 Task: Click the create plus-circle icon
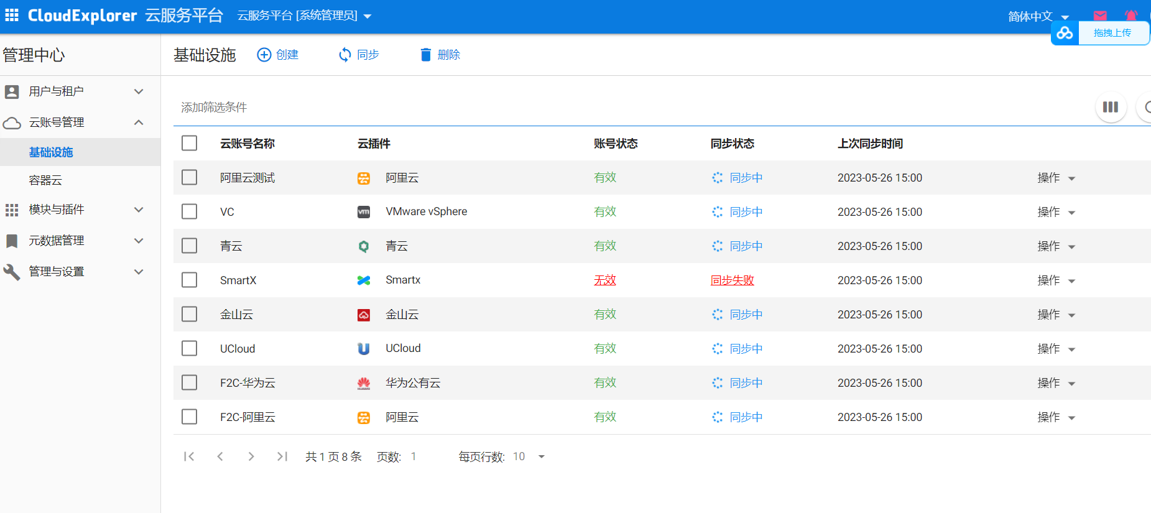coord(264,55)
